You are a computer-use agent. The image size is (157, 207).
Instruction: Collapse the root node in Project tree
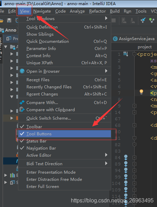tap(5, 47)
